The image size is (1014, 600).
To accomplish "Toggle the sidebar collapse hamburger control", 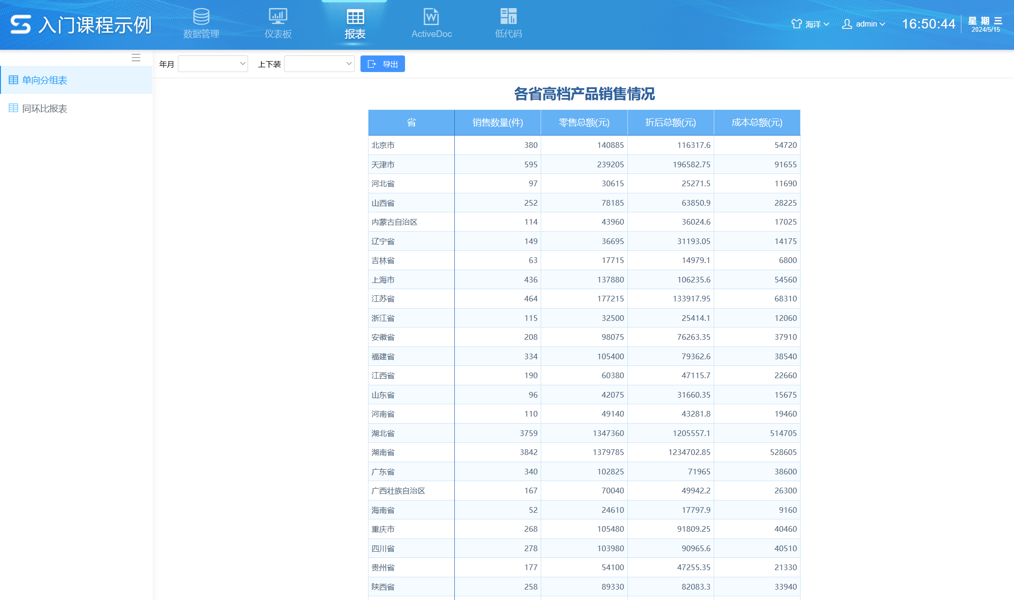I will [x=136, y=57].
